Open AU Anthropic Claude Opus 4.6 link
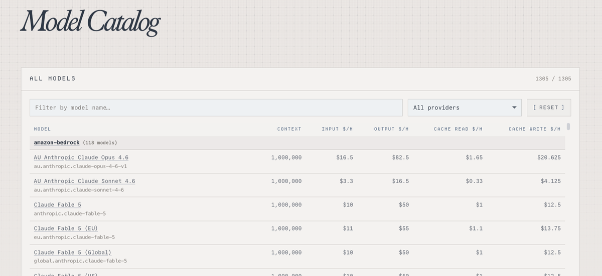The image size is (602, 276). (81, 157)
